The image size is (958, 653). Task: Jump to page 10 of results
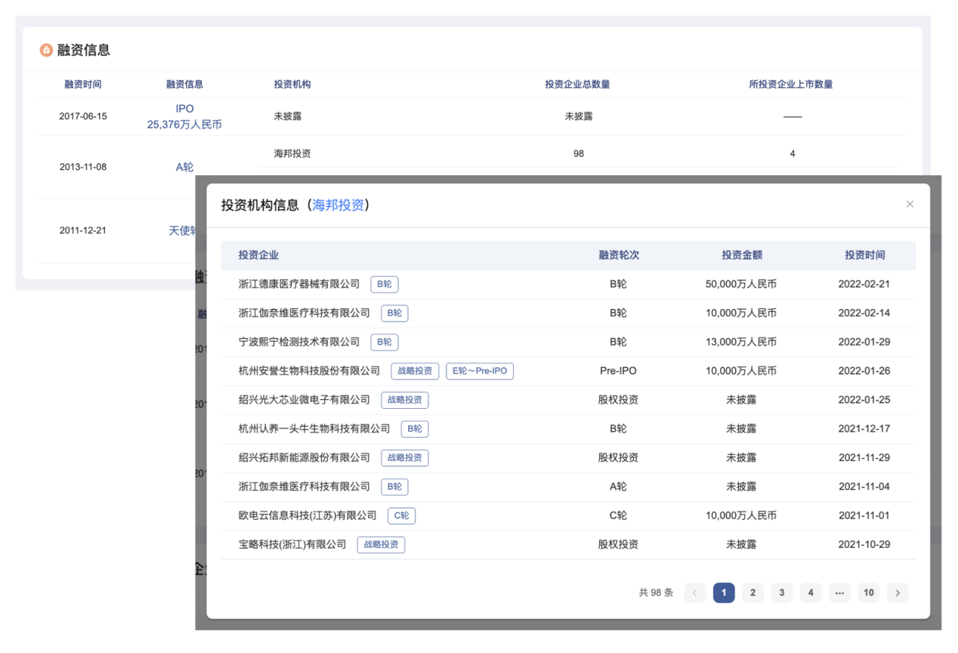pos(869,593)
